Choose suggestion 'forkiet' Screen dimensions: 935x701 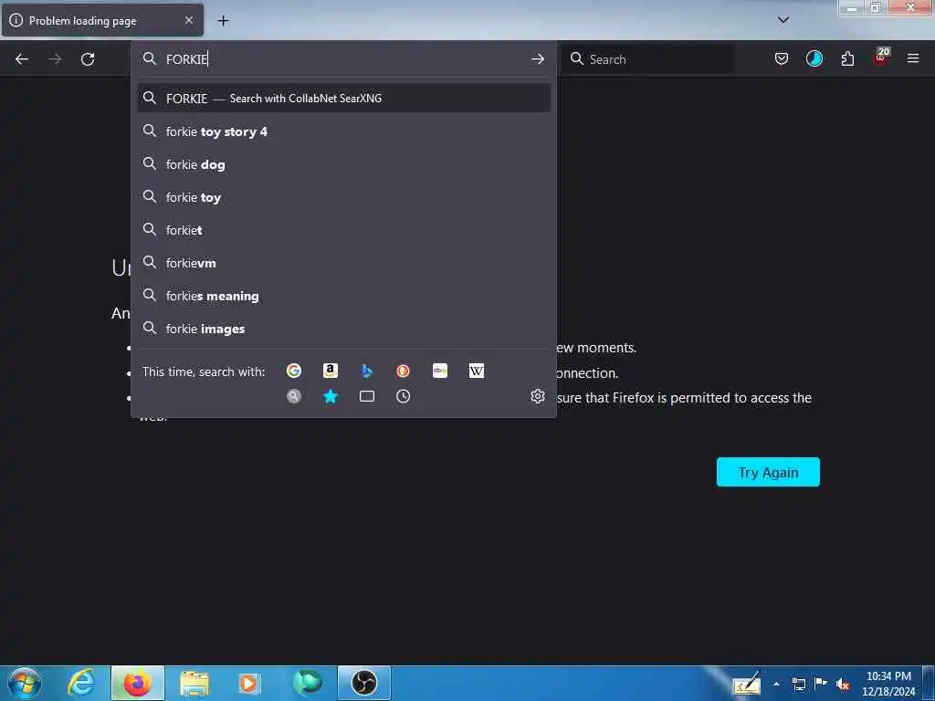(344, 230)
